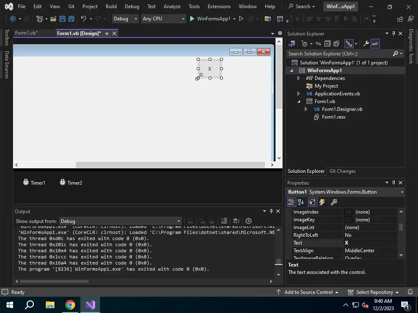418x313 pixels.
Task: Toggle Word Wrap in Output panel
Action: click(x=236, y=220)
